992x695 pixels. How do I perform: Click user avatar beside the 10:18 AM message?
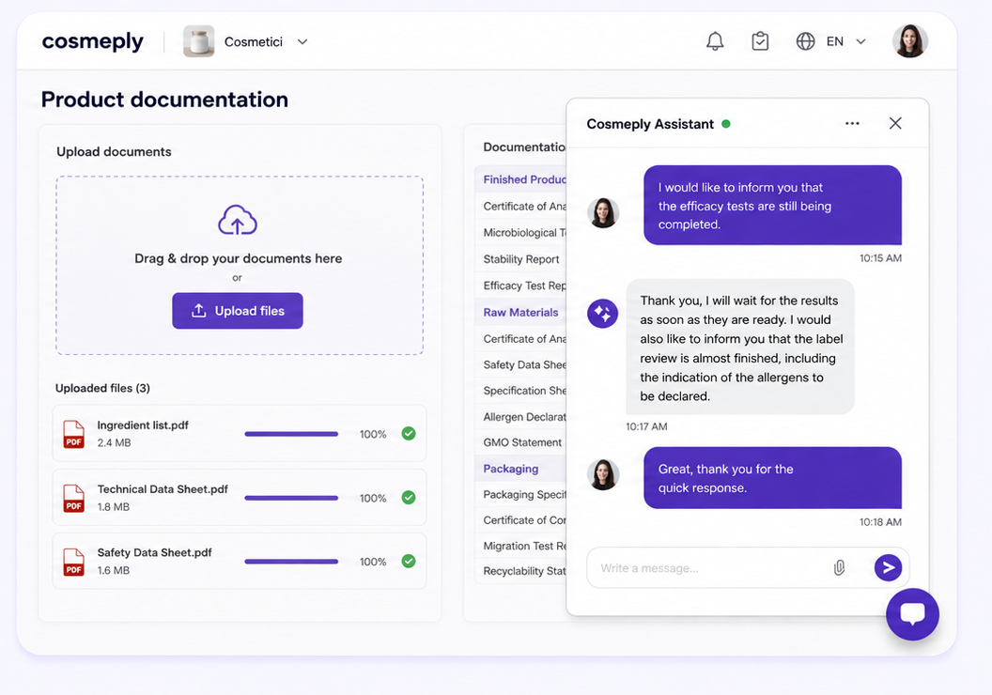[x=603, y=475]
